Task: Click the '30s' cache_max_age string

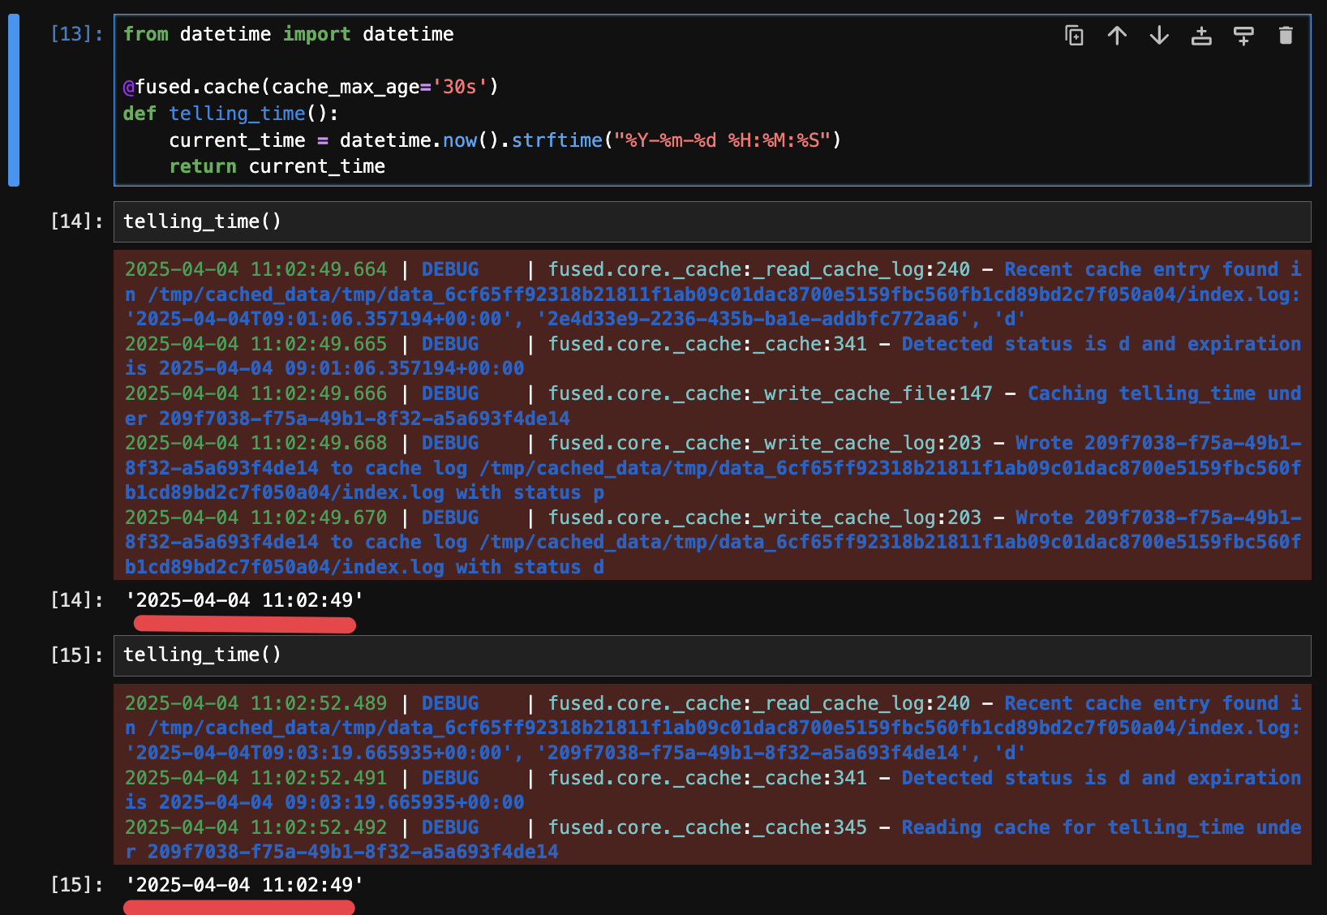Action: [460, 87]
